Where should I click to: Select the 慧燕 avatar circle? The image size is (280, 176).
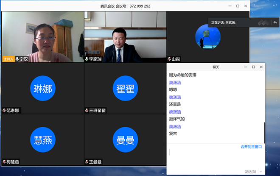coord(43,140)
